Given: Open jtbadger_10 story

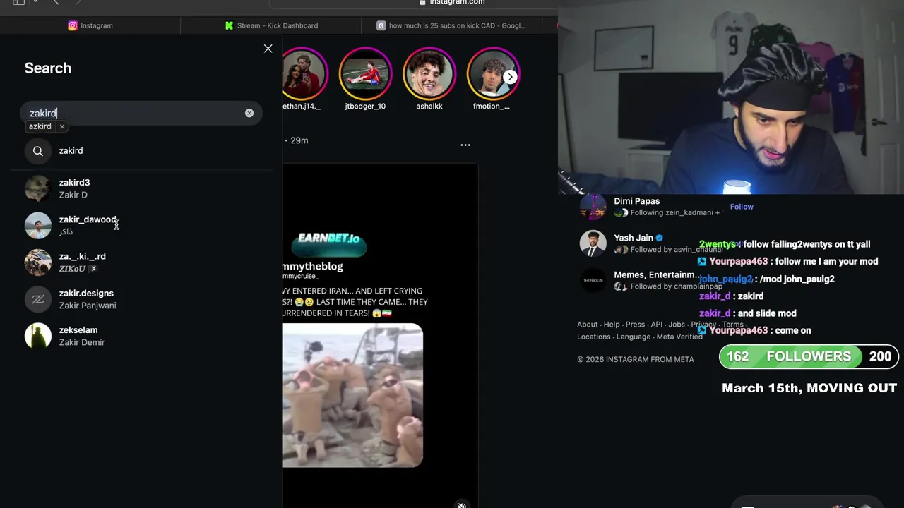Looking at the screenshot, I should [365, 74].
